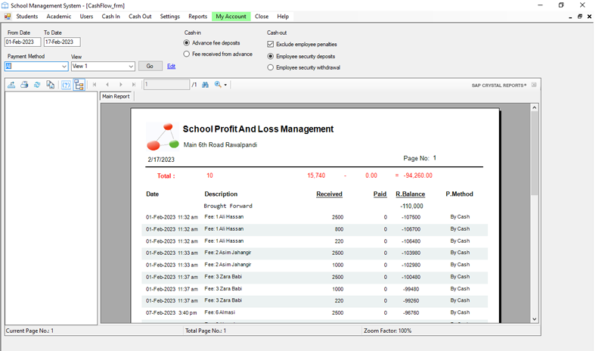Click the Export Report toolbar icon
This screenshot has width=605, height=351.
tap(11, 85)
